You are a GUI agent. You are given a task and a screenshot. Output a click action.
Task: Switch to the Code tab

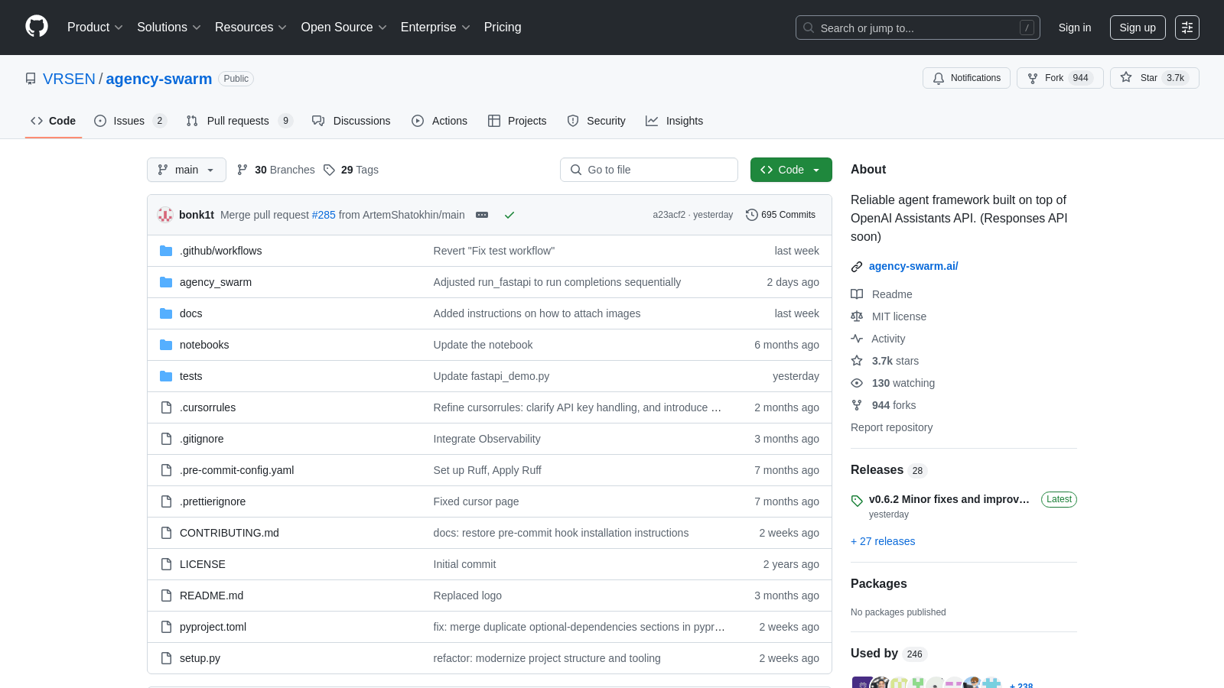(54, 121)
